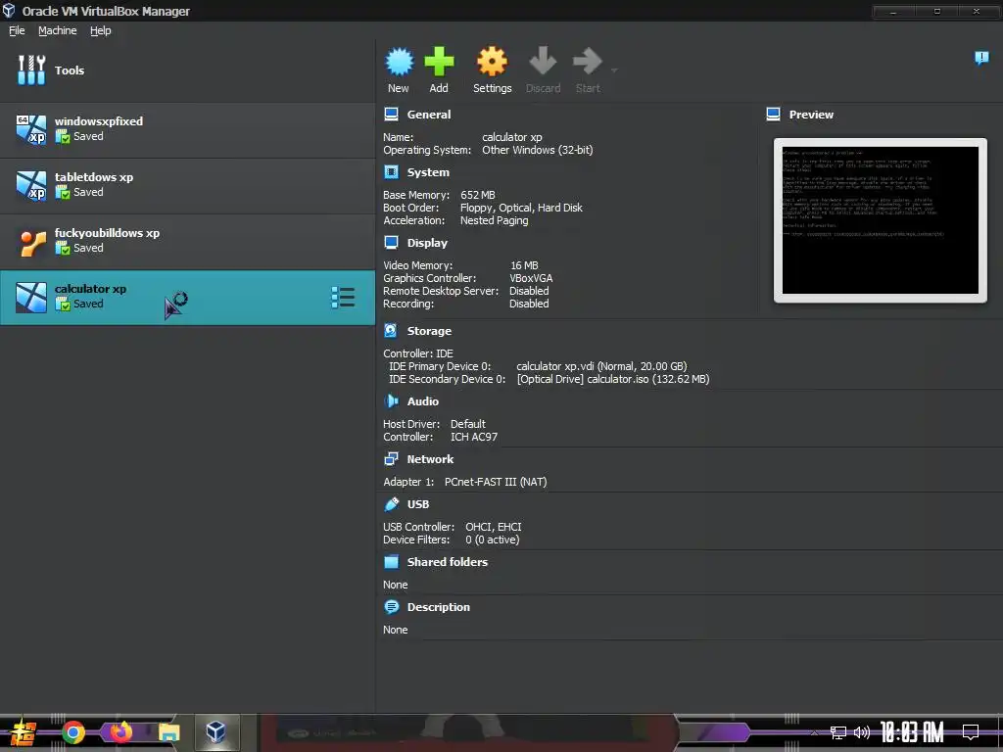Screen dimensions: 1003x752
Task: Click the tabletdows xp VM icon
Action: tap(31, 185)
